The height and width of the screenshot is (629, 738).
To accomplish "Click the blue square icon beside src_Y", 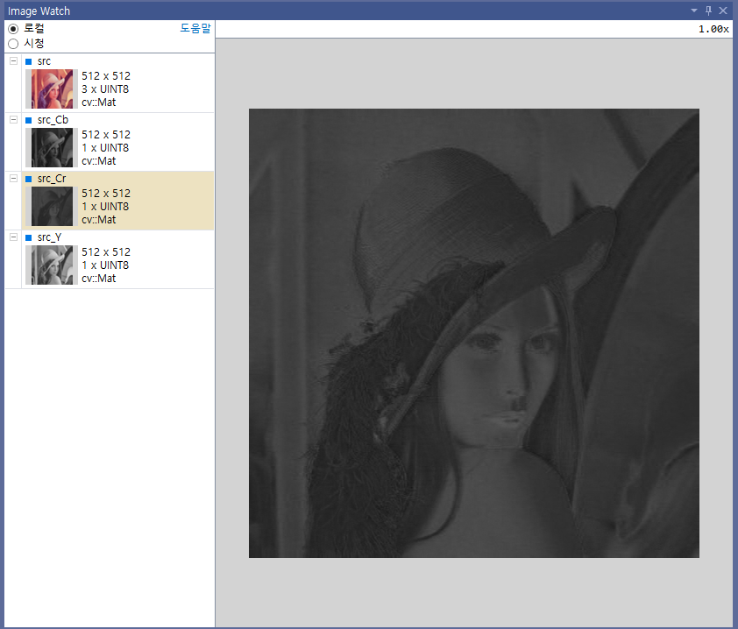I will tap(28, 238).
